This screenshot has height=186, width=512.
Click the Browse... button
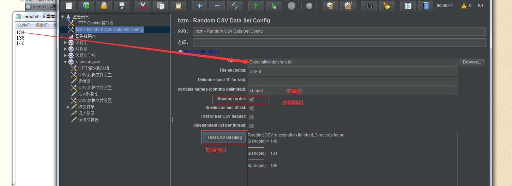pos(472,62)
